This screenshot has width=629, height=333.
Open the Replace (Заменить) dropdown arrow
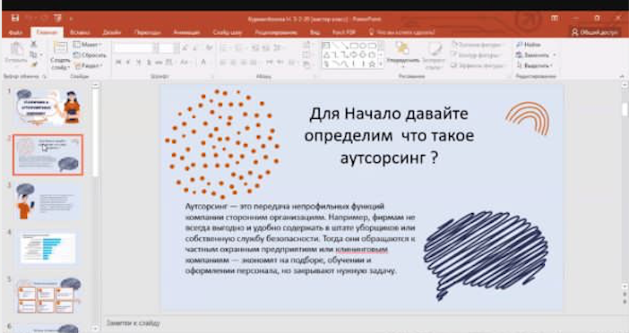555,55
